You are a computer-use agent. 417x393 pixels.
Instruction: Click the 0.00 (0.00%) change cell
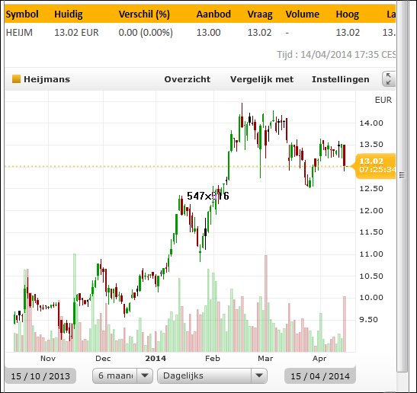pyautogui.click(x=146, y=33)
